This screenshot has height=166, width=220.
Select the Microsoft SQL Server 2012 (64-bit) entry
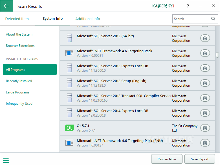pos(138,38)
